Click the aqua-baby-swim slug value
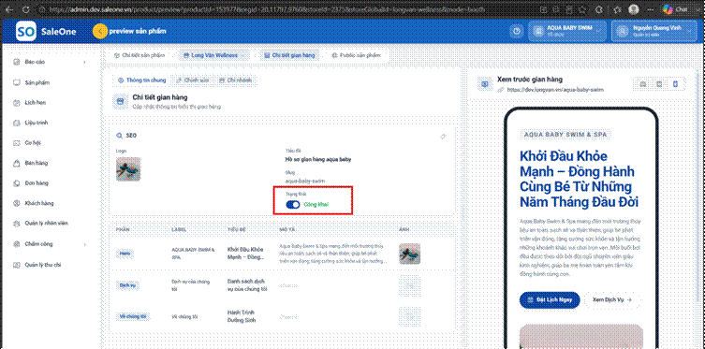 305,181
